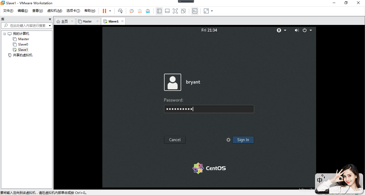The image size is (365, 195).
Task: Click the power icon in CentOS top bar
Action: click(305, 30)
